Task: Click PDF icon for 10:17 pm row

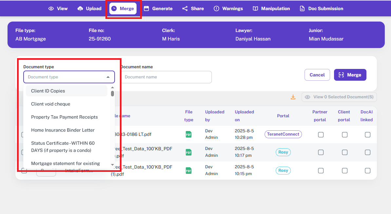Action: pos(189,152)
